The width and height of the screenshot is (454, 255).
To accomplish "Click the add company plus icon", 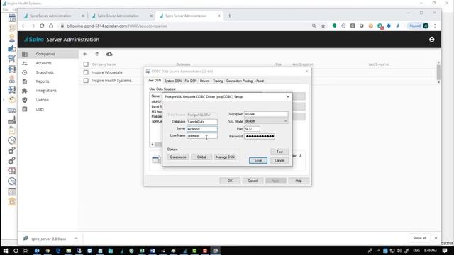I will tap(85, 54).
